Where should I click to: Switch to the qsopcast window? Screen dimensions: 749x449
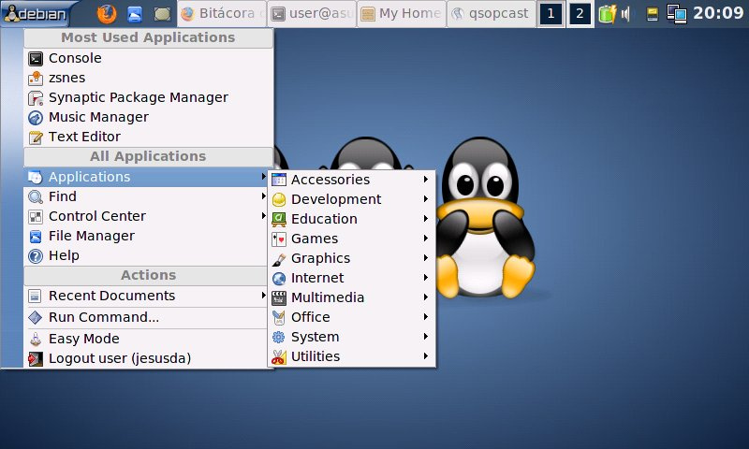coord(491,14)
